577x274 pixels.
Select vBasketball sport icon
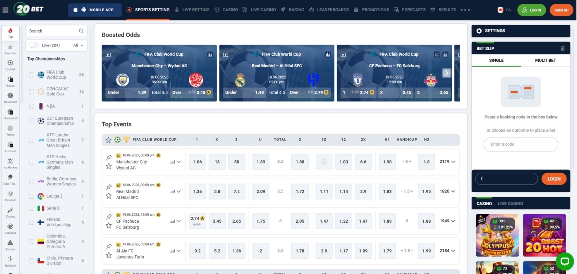pos(10,114)
